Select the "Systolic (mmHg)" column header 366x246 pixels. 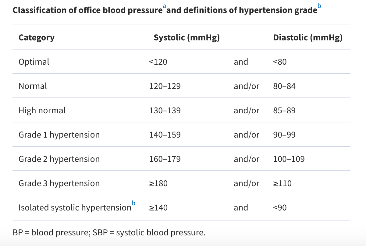click(187, 37)
